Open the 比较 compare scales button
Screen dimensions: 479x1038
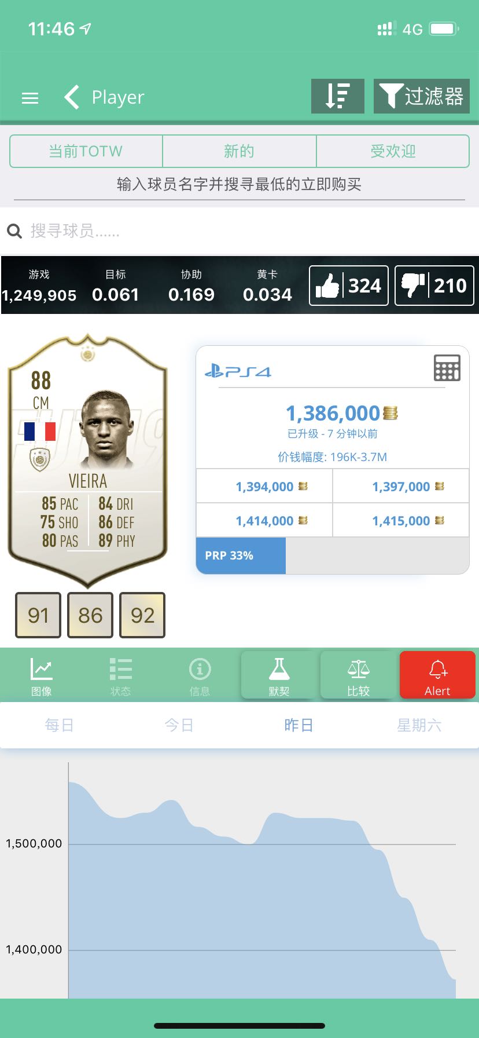point(358,675)
